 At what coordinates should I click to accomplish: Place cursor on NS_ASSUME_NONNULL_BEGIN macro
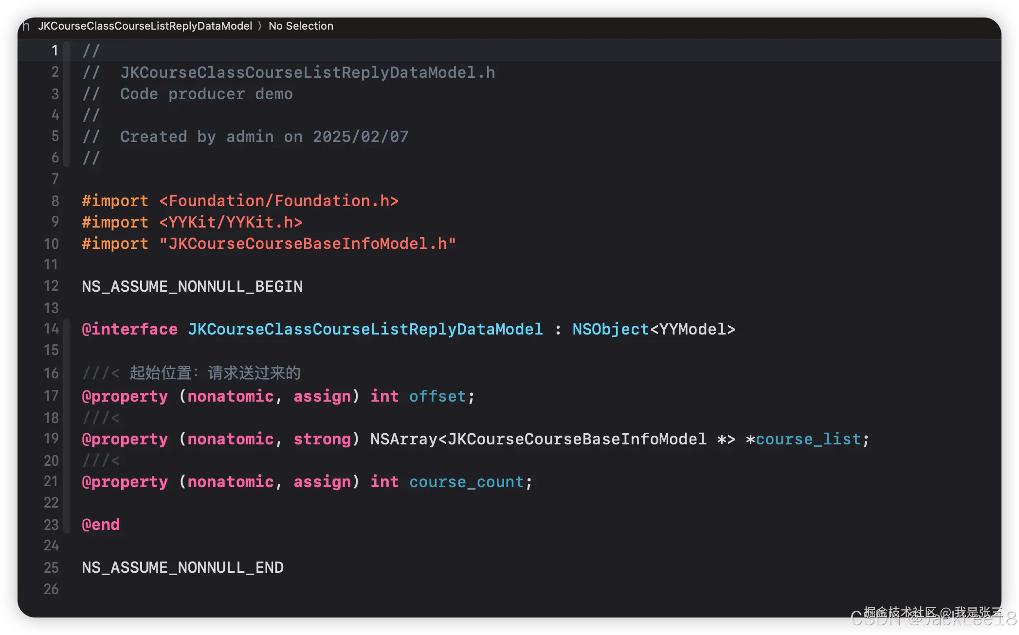click(192, 286)
